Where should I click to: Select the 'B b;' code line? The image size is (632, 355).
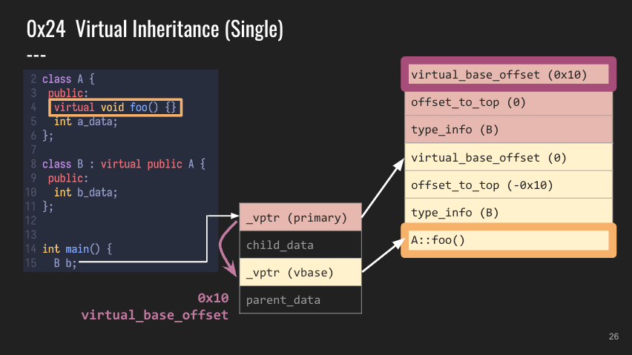point(65,263)
